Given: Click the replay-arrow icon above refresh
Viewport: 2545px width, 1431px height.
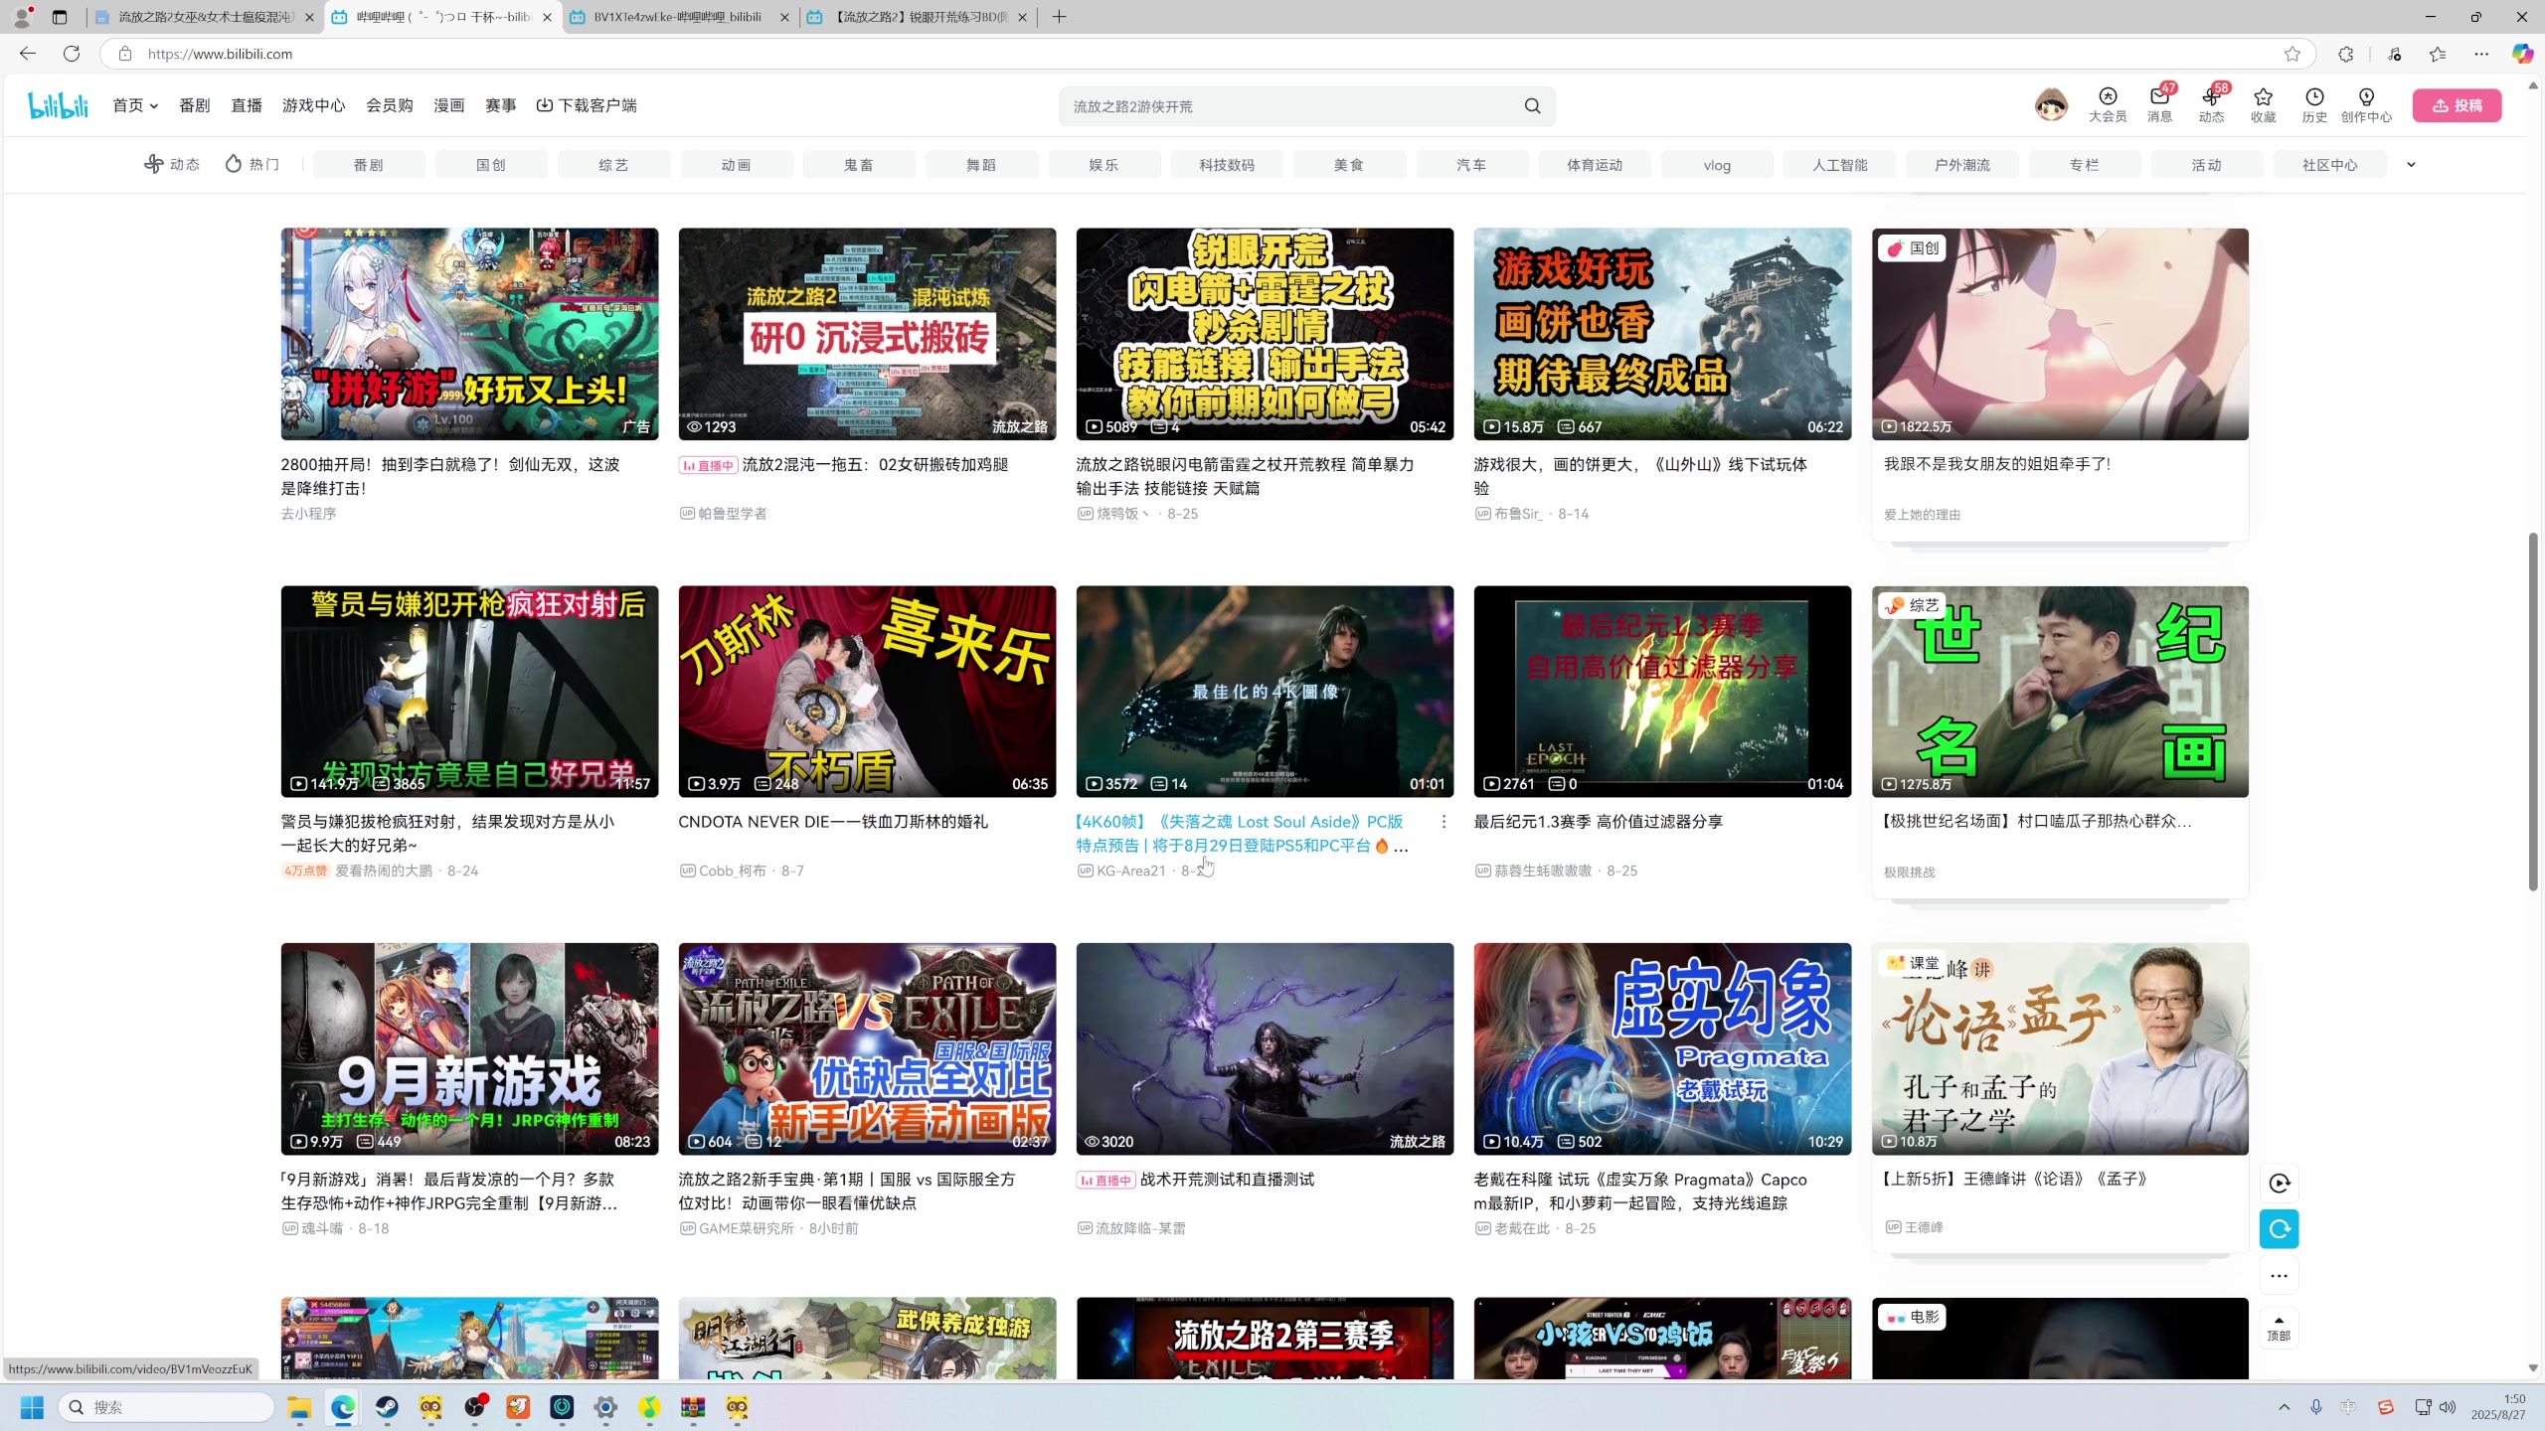Looking at the screenshot, I should click(x=2279, y=1183).
